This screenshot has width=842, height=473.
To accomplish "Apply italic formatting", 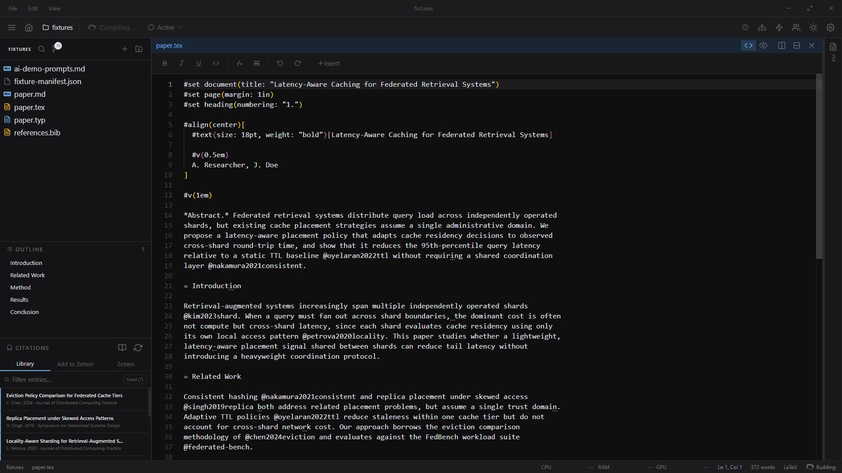I will click(182, 63).
